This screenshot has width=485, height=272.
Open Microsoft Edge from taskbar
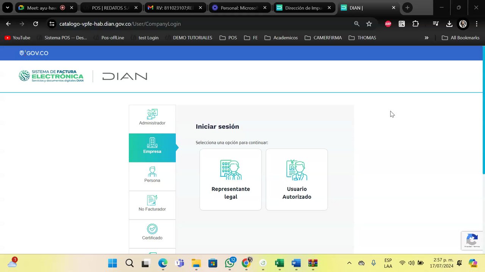point(163,263)
